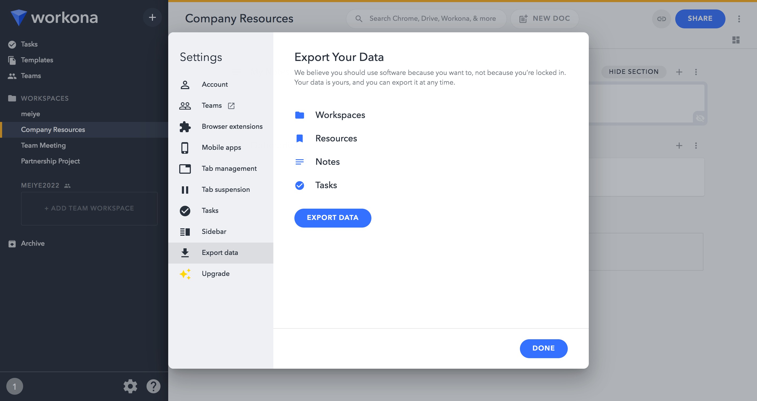Click the notification badge showing 1
The image size is (757, 401).
[15, 386]
